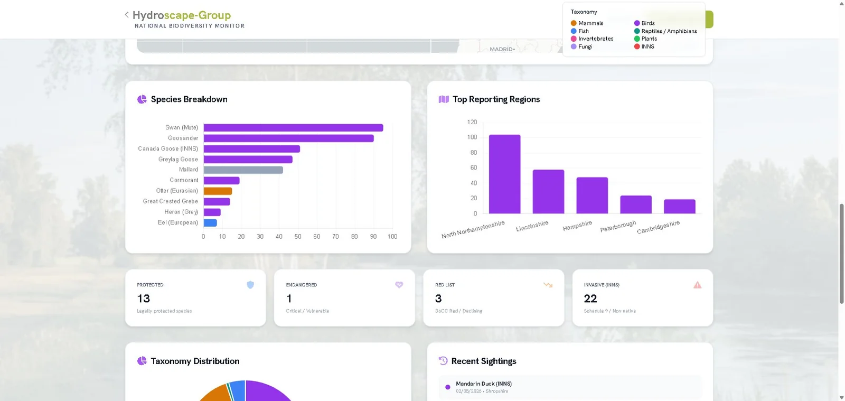Image resolution: width=845 pixels, height=401 pixels.
Task: Select the Birds purple legend dot
Action: pyautogui.click(x=637, y=23)
